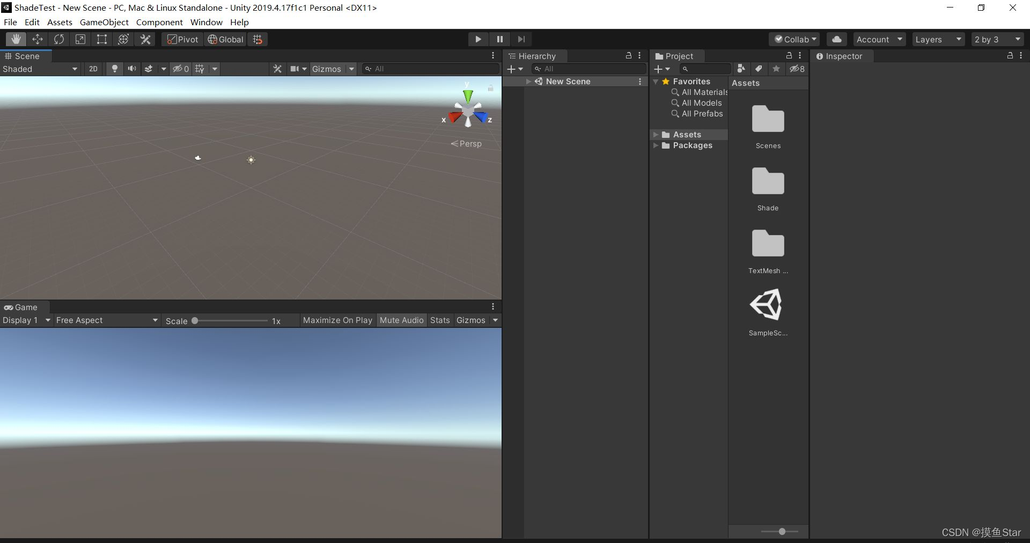The height and width of the screenshot is (543, 1030).
Task: Switch to the Game tab
Action: pyautogui.click(x=21, y=307)
